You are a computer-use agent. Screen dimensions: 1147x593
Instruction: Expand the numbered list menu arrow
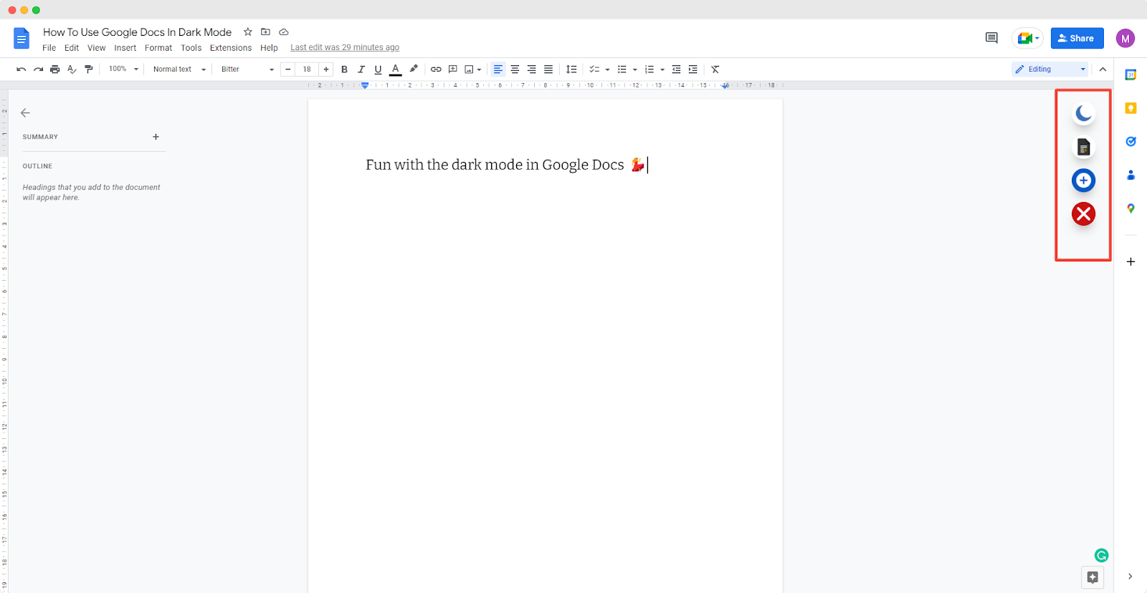(662, 70)
